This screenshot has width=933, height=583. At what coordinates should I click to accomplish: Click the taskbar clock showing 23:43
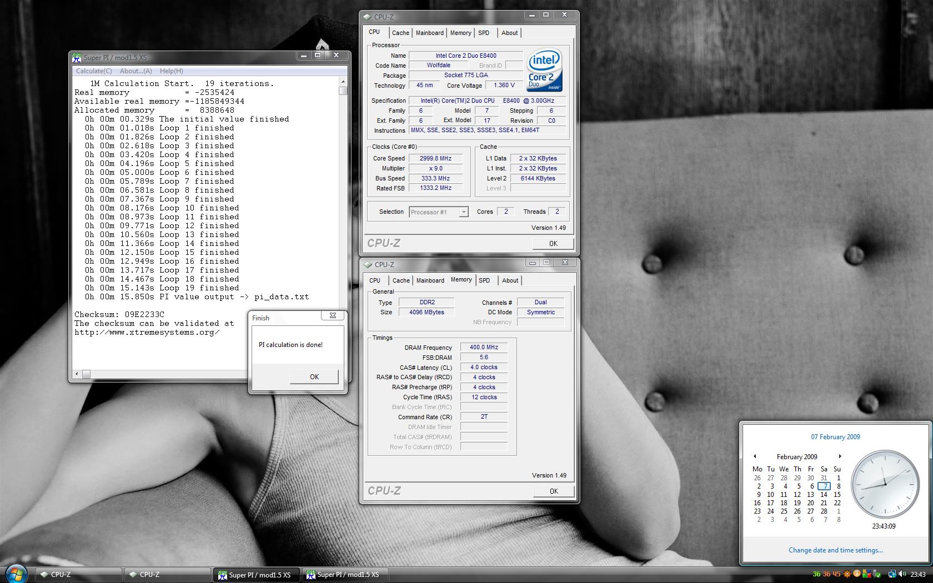(918, 574)
